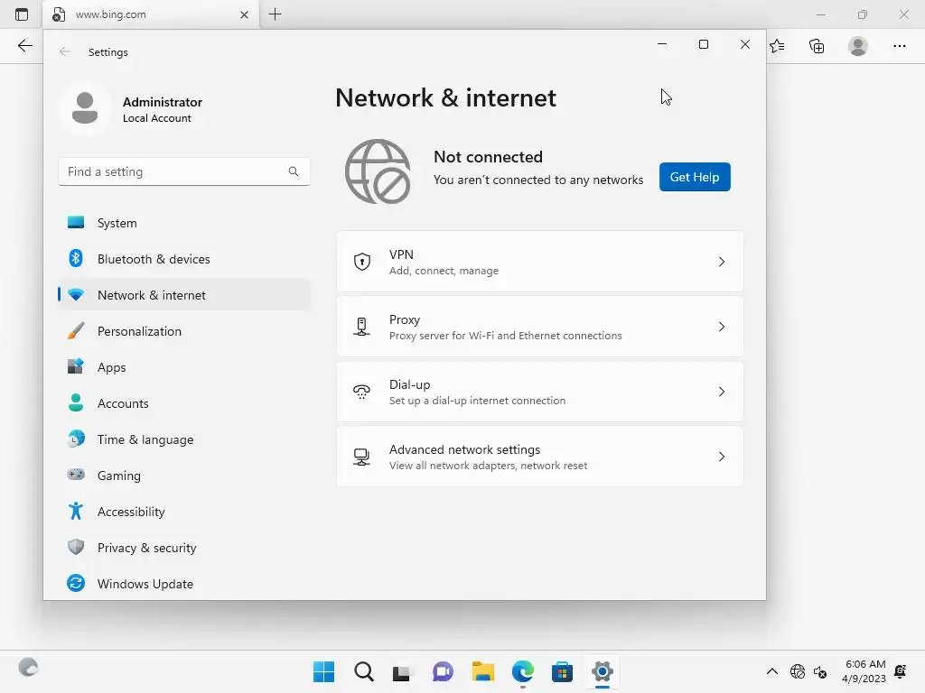Expand Advanced network settings
This screenshot has width=925, height=693.
(x=540, y=457)
